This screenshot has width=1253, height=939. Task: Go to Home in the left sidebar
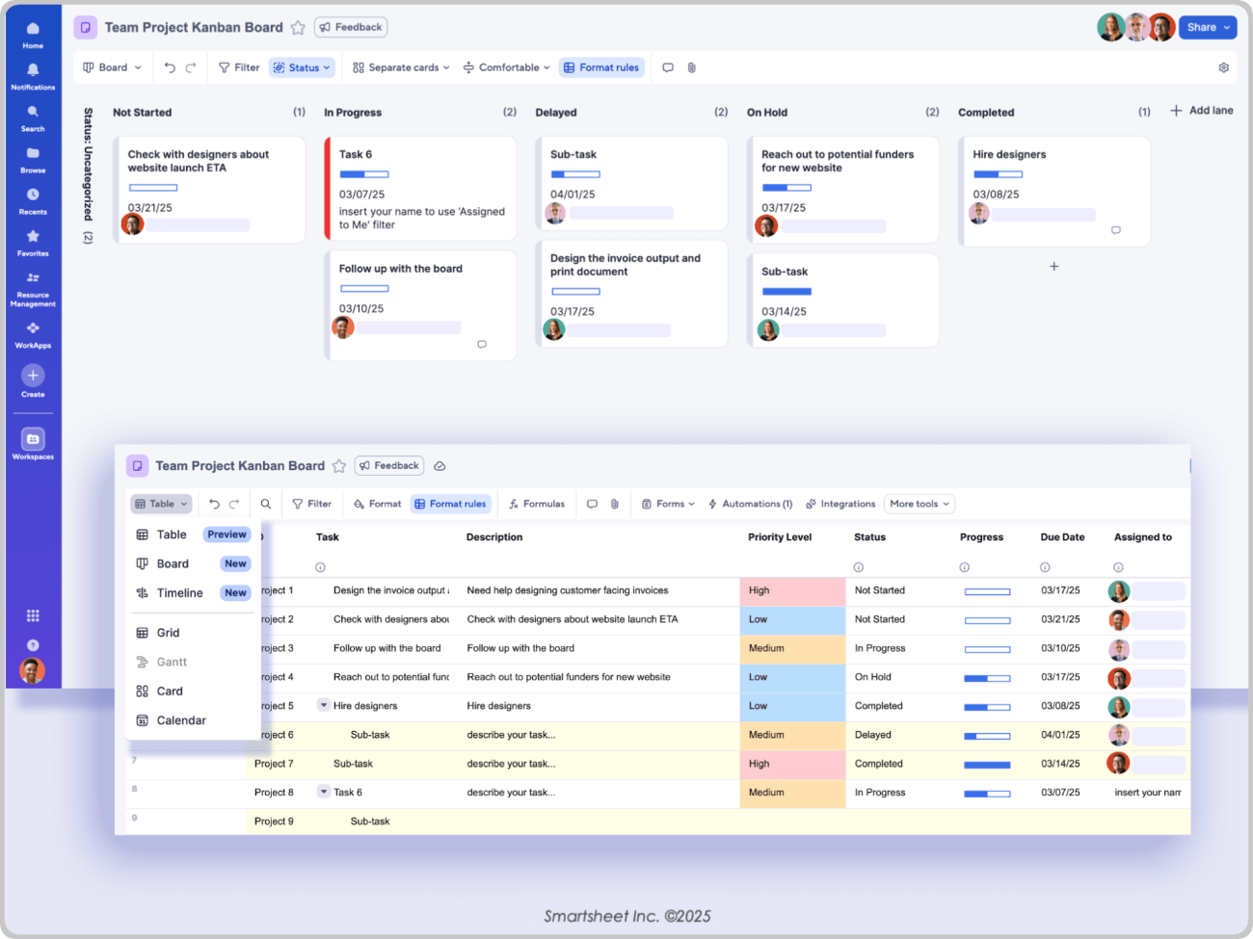tap(33, 34)
